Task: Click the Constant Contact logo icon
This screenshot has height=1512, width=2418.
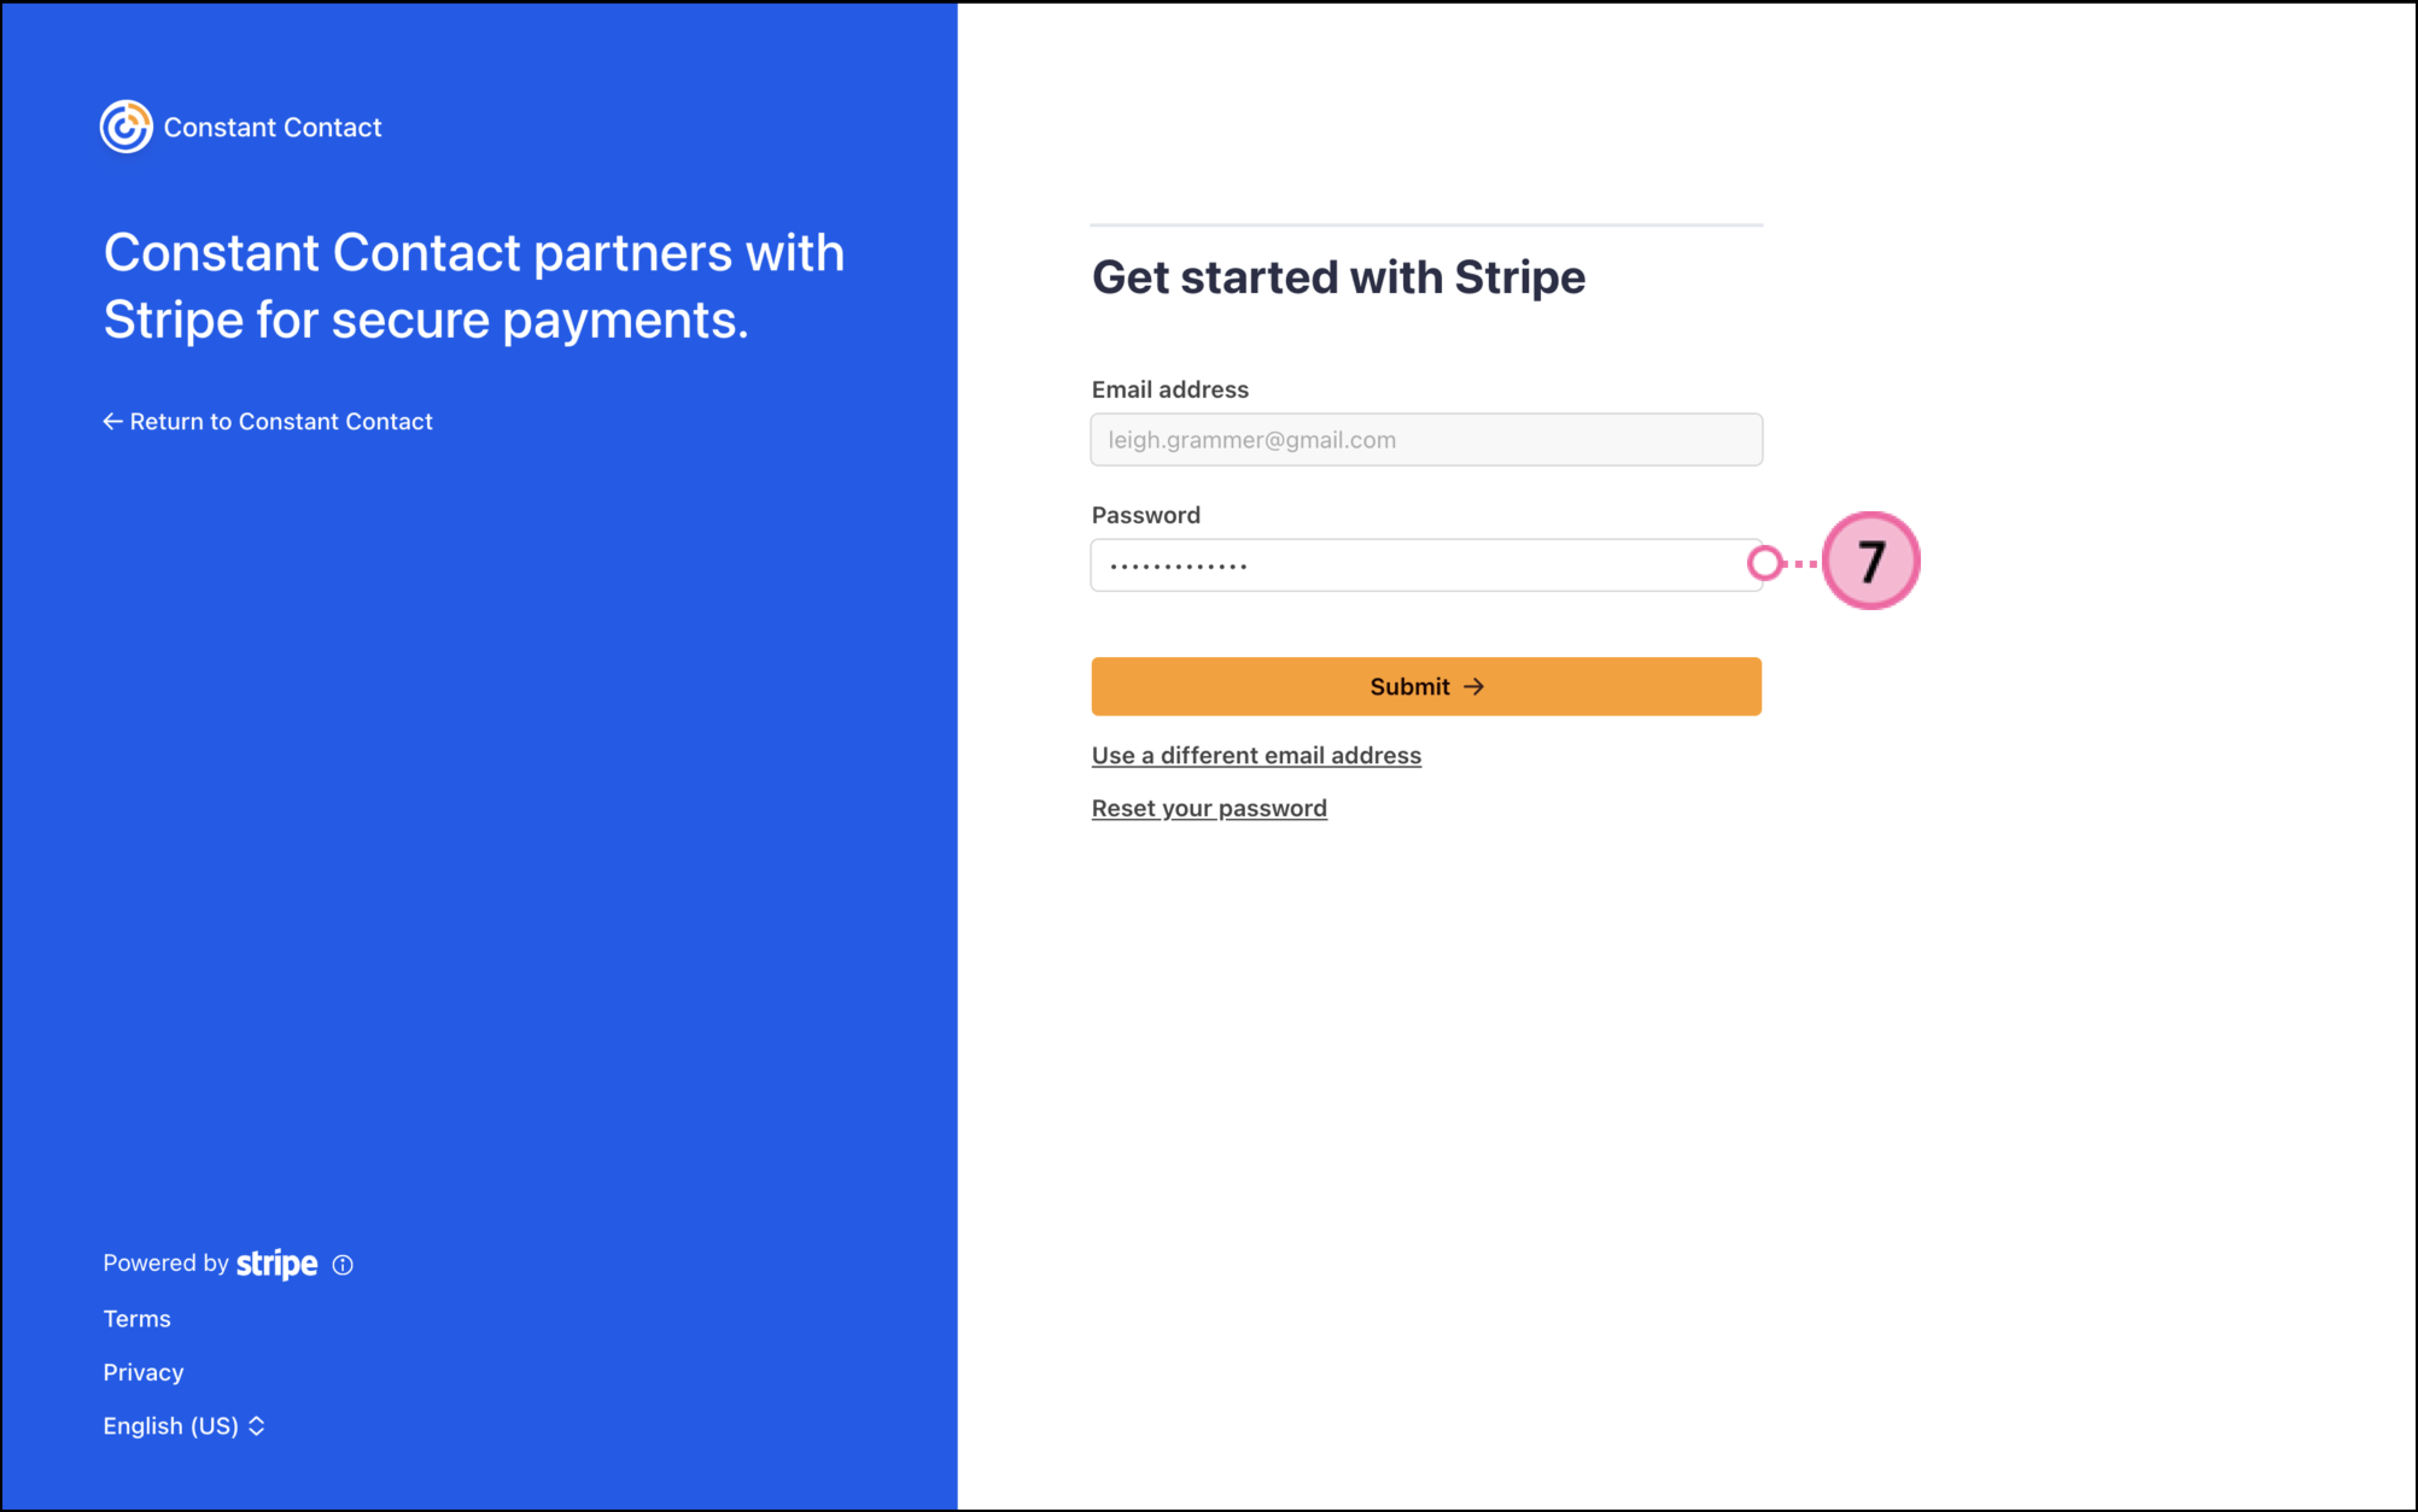Action: (126, 127)
